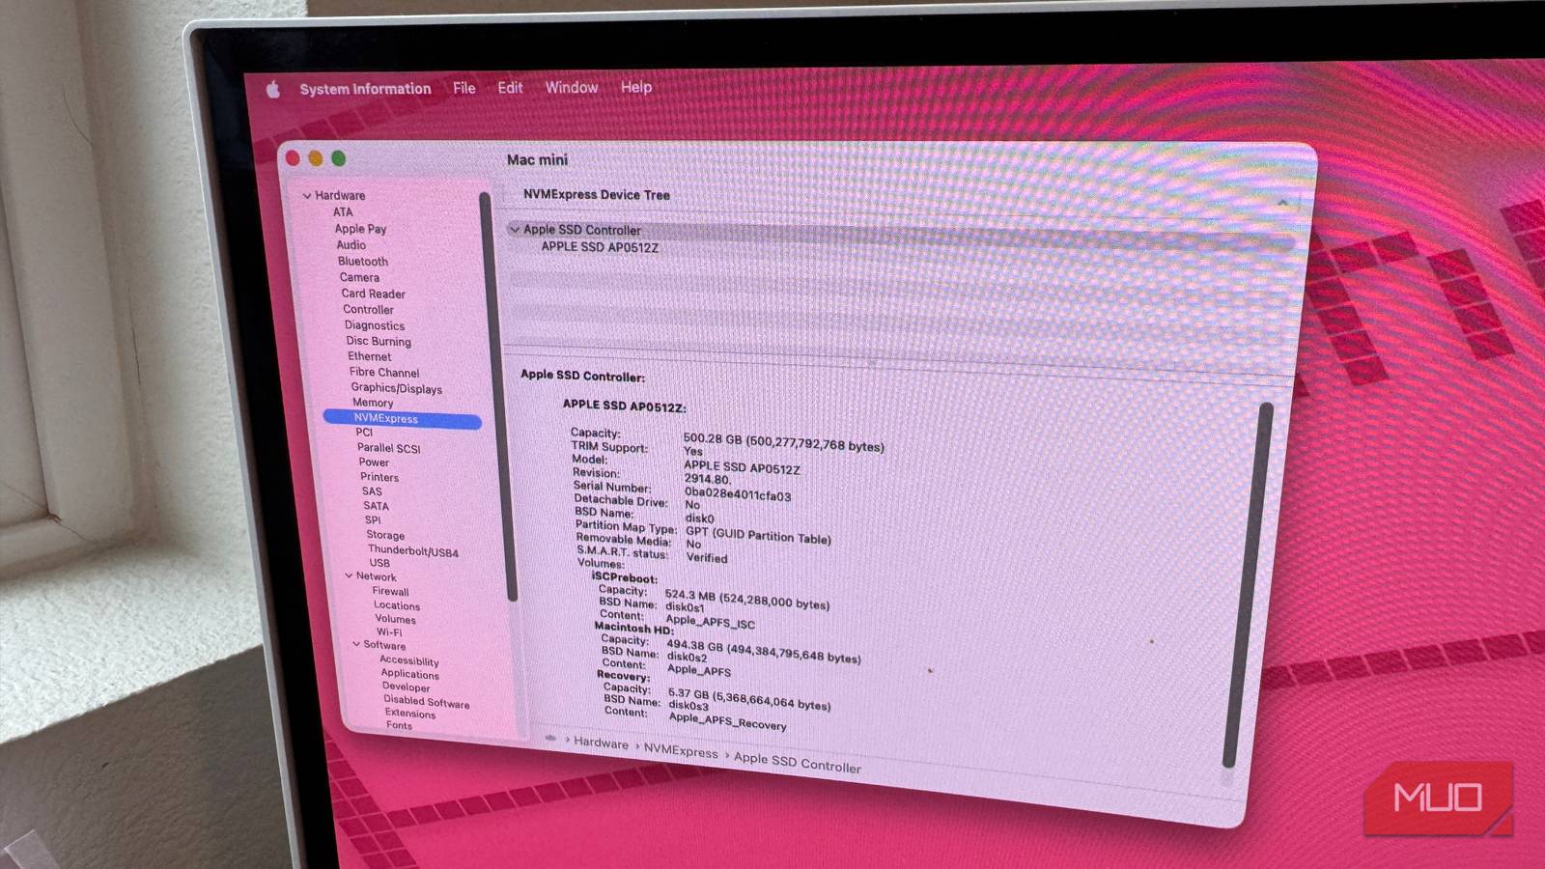Viewport: 1545px width, 869px height.
Task: Select Parallel SCSI in the sidebar
Action: (388, 448)
